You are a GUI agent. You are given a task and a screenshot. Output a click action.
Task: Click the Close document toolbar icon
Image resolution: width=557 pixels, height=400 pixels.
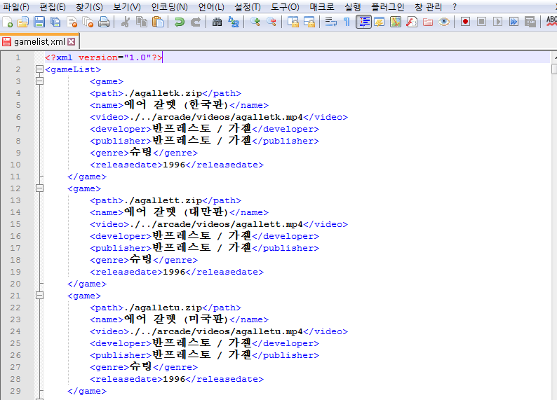tap(72, 22)
